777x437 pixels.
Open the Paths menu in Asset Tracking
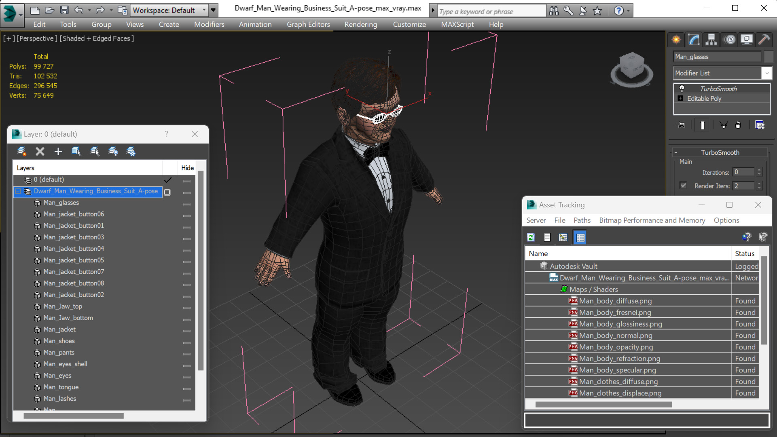point(582,220)
